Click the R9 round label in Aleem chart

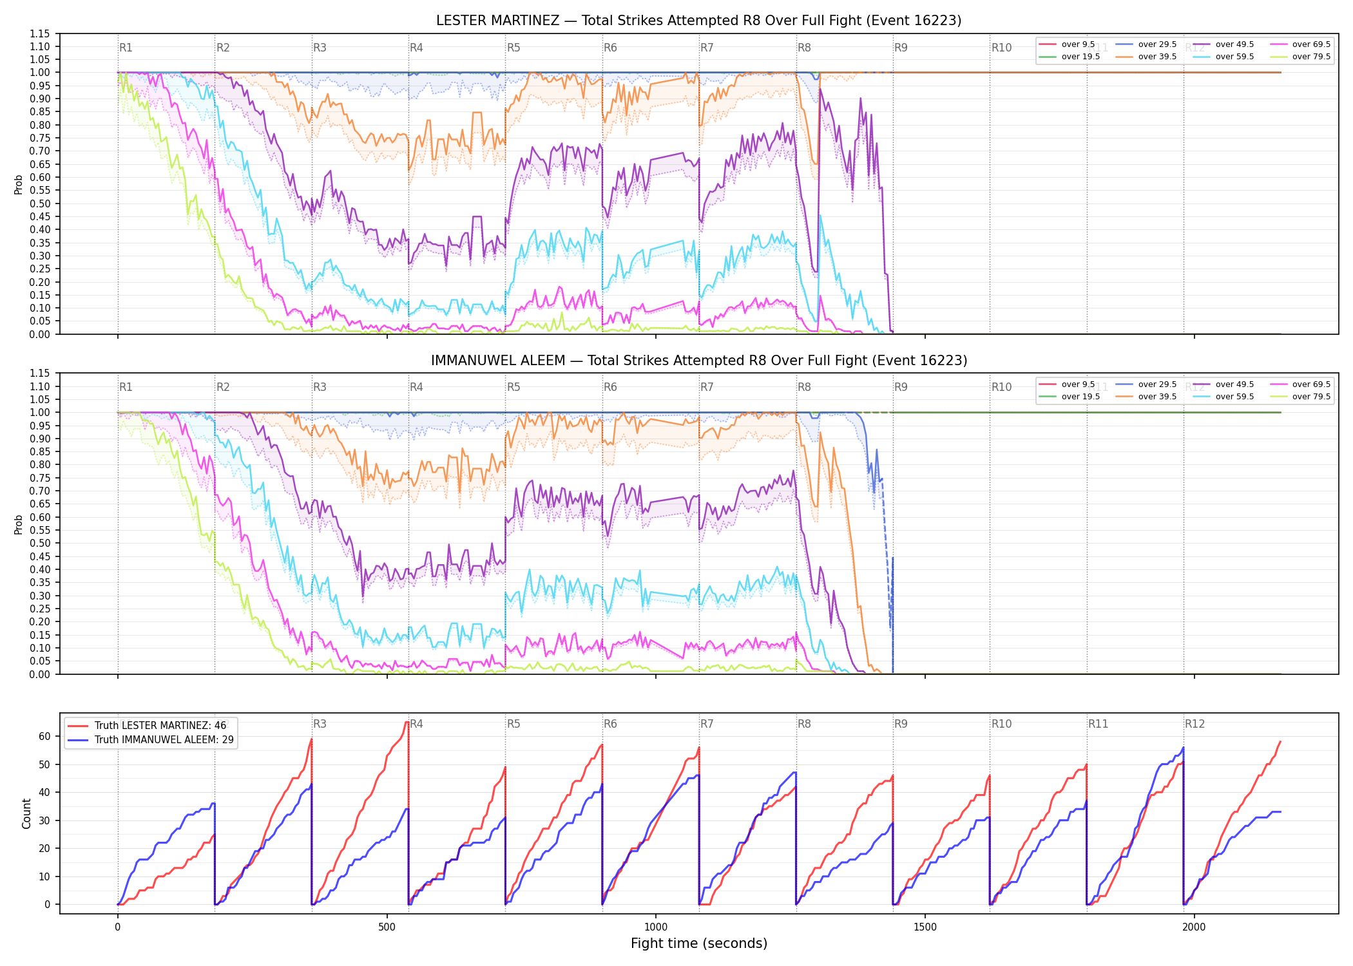point(901,387)
